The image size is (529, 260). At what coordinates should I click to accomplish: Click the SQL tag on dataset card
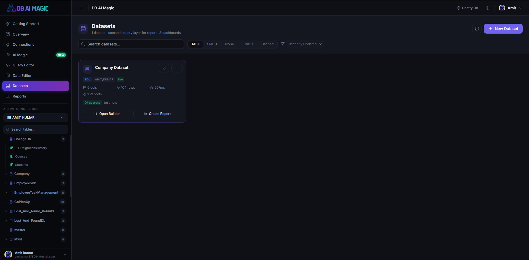tap(87, 79)
